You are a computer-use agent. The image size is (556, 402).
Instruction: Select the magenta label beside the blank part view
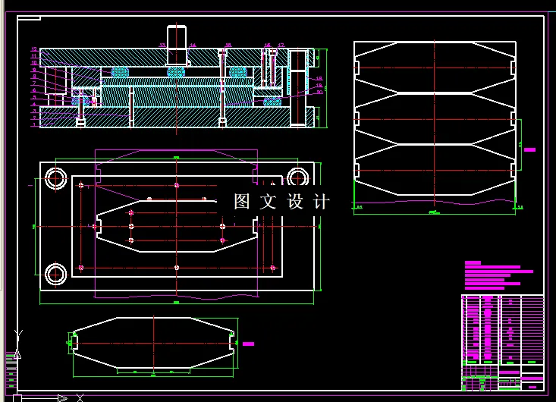248,344
